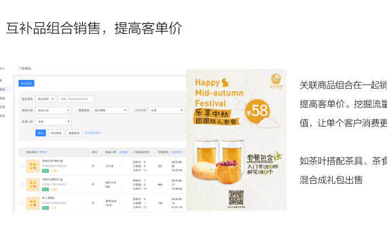Toggle the select-all checkbox in the table header
The width and height of the screenshot is (387, 244).
22,152
